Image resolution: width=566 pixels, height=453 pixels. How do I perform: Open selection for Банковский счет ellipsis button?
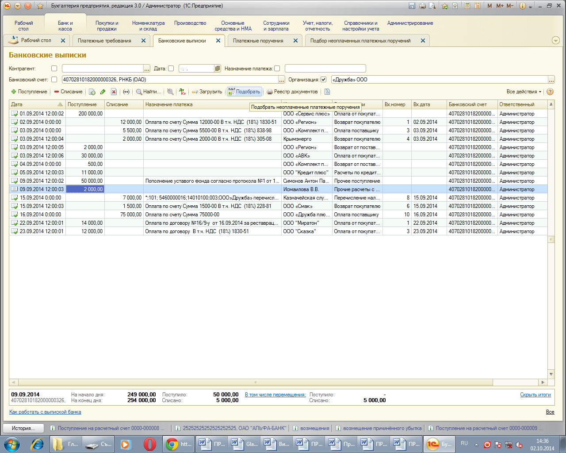(x=281, y=80)
